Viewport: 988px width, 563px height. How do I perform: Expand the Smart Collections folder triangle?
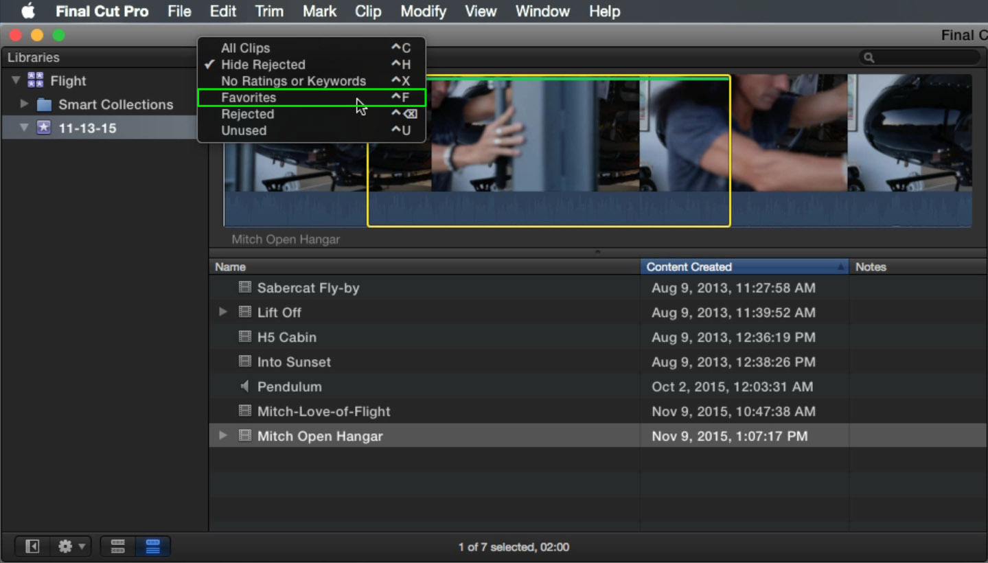click(24, 104)
